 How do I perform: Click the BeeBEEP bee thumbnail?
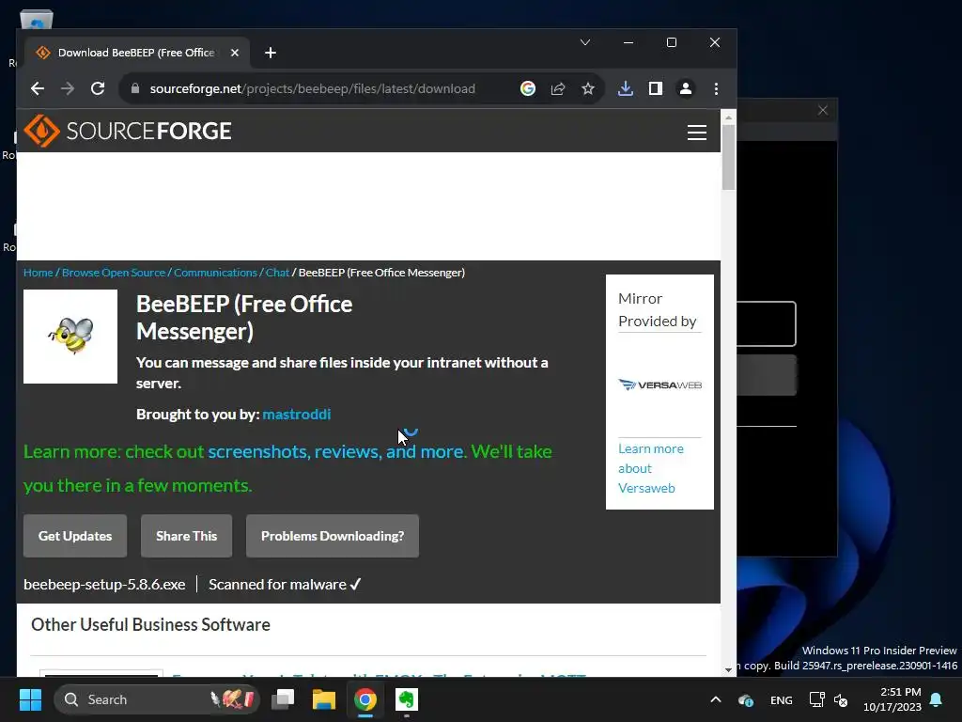[x=70, y=337]
